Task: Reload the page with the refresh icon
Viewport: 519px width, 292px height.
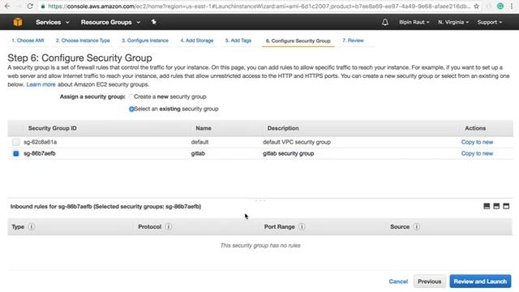Action: pyautogui.click(x=30, y=6)
